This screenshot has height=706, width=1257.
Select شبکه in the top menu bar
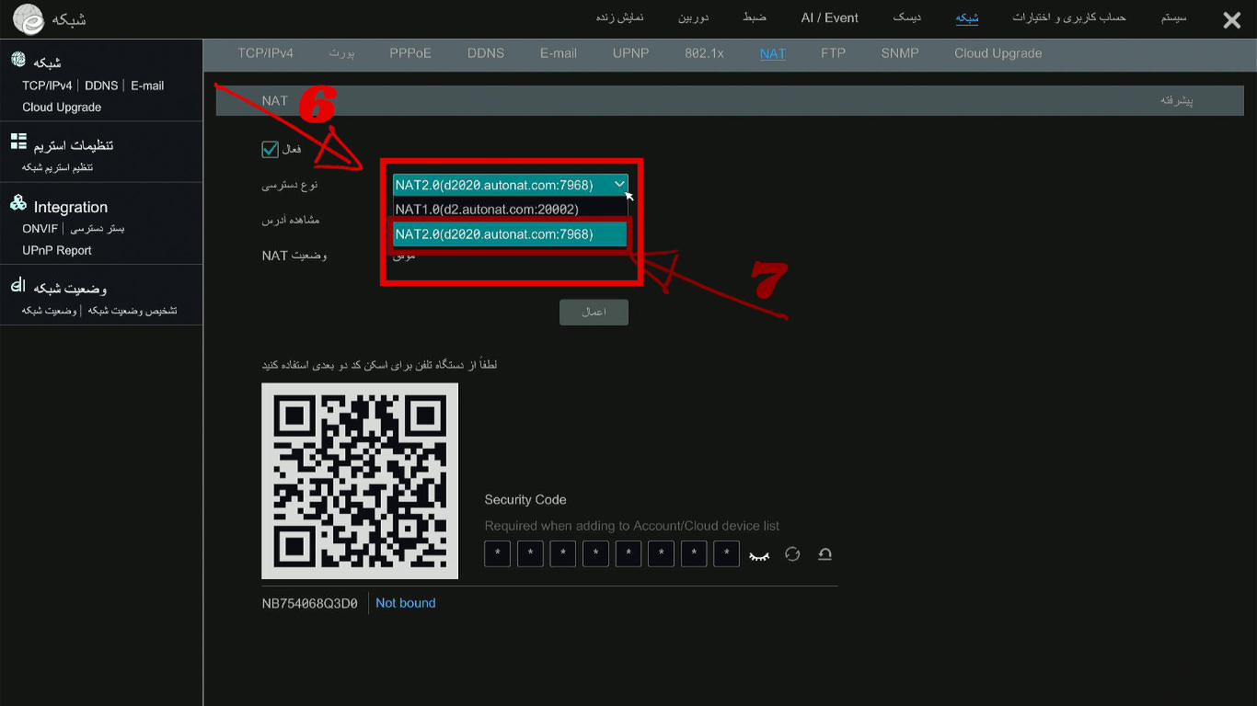click(x=966, y=18)
